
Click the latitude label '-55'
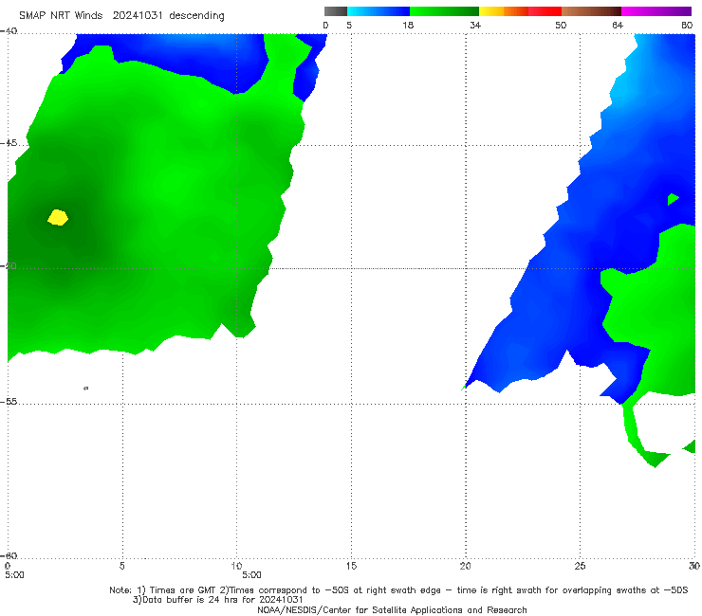pyautogui.click(x=9, y=402)
